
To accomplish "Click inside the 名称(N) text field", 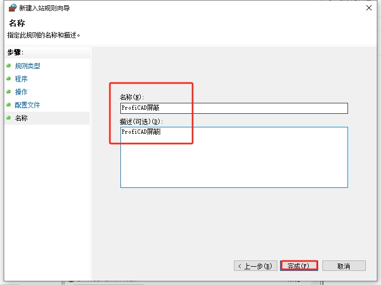I will [x=233, y=108].
